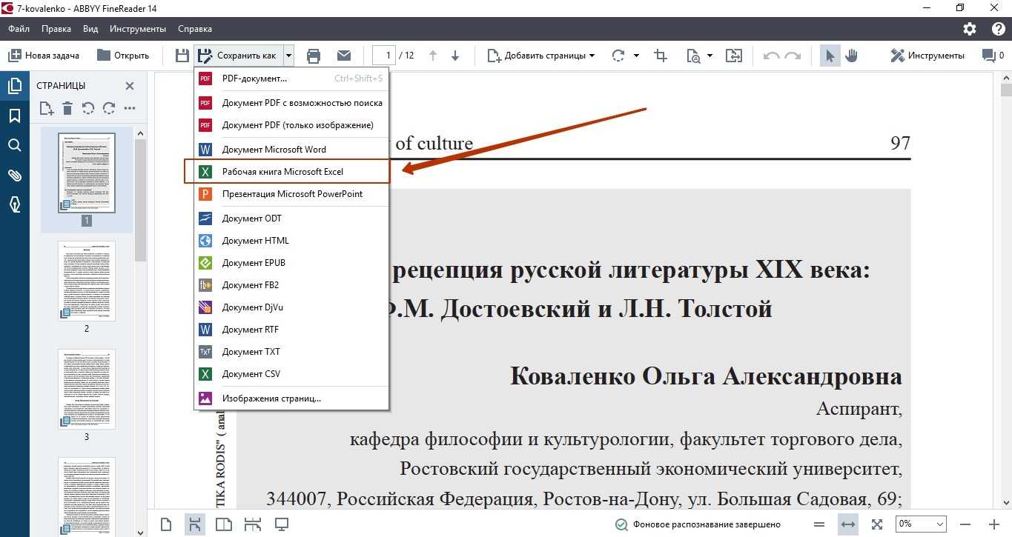Go to next page with down arrow

455,56
